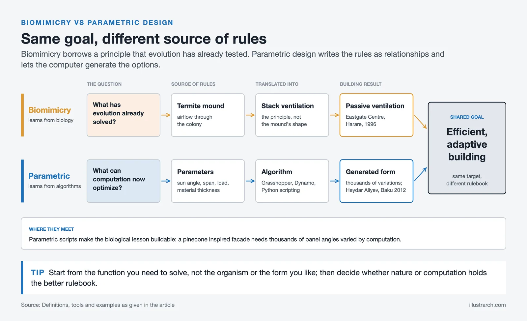Click the orange arrow after the evolution question box
527x321 pixels.
(x=166, y=115)
